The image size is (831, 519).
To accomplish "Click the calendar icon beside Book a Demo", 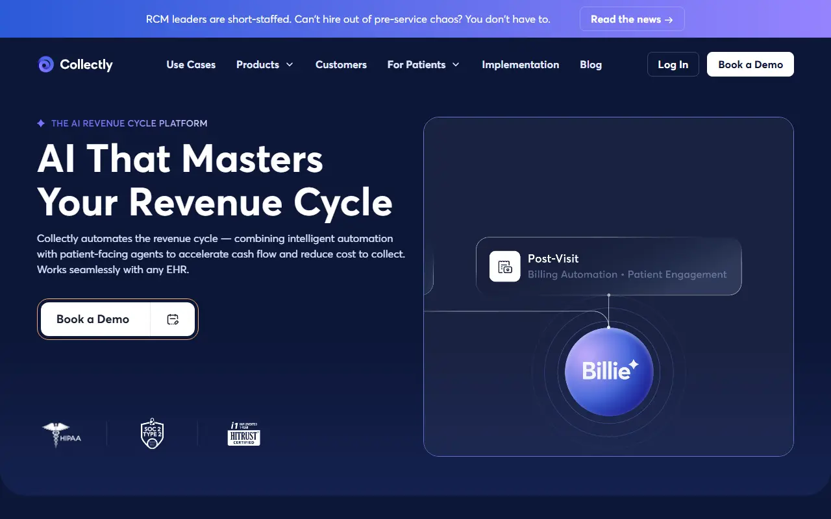I will (x=173, y=319).
